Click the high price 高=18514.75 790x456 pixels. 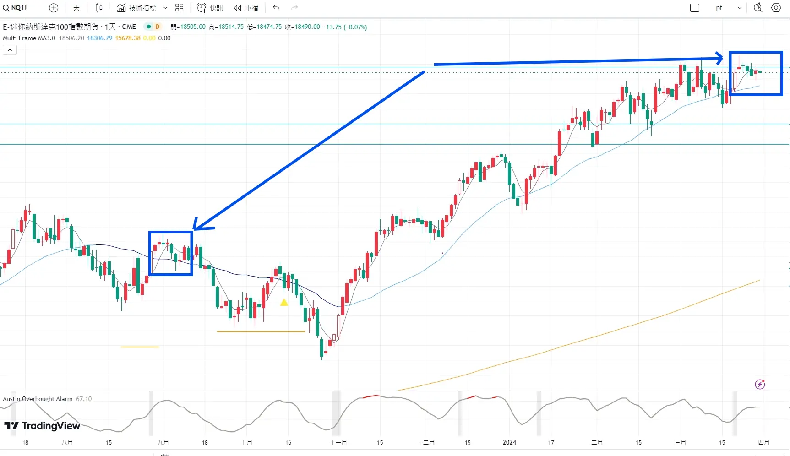click(226, 27)
